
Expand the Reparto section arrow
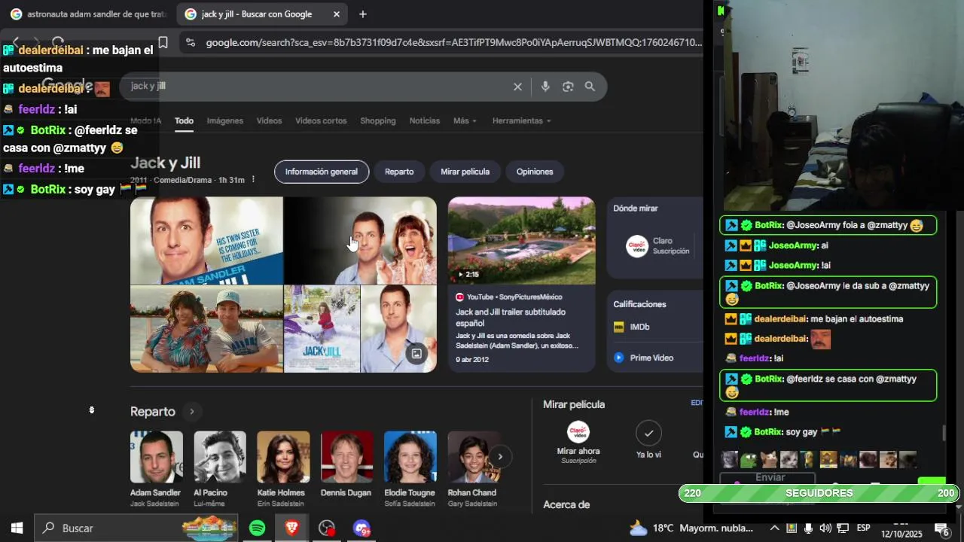[x=191, y=412]
